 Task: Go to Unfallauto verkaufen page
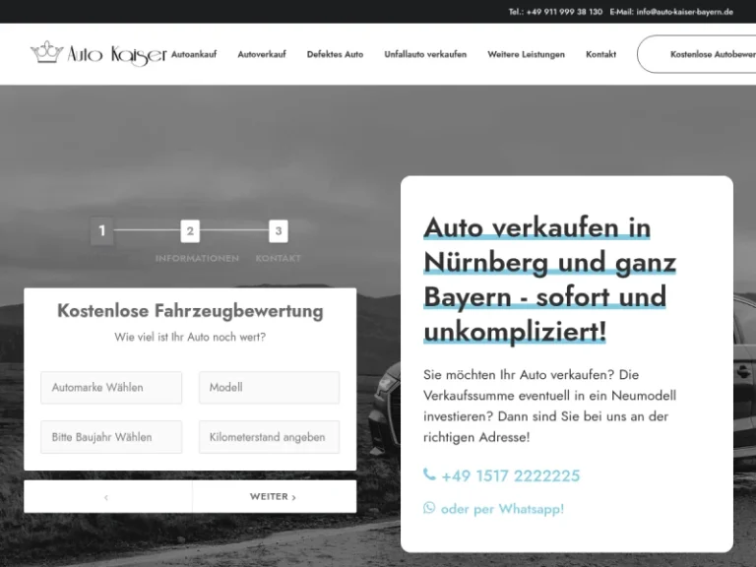pyautogui.click(x=425, y=54)
